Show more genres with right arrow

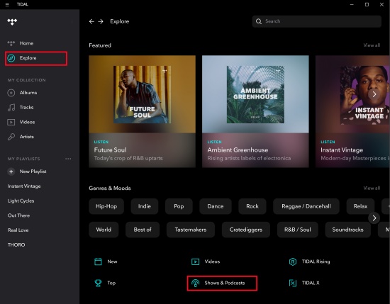[374, 218]
